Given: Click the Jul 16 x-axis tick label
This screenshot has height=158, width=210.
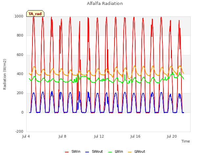Looking at the screenshot, I should click(x=135, y=136).
